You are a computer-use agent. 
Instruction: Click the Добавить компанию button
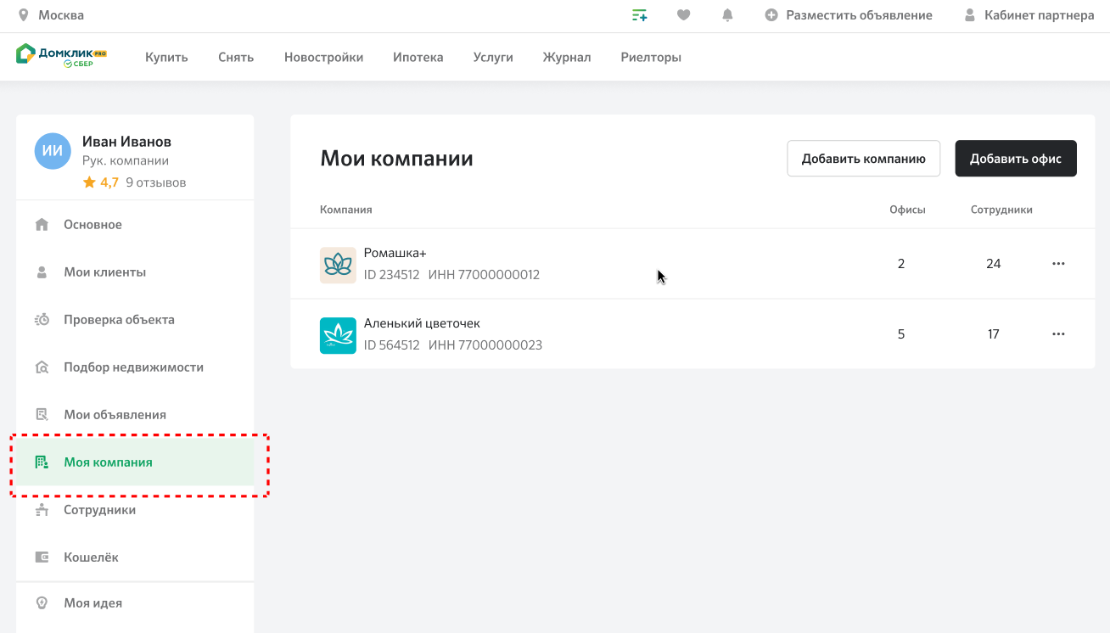[864, 159]
